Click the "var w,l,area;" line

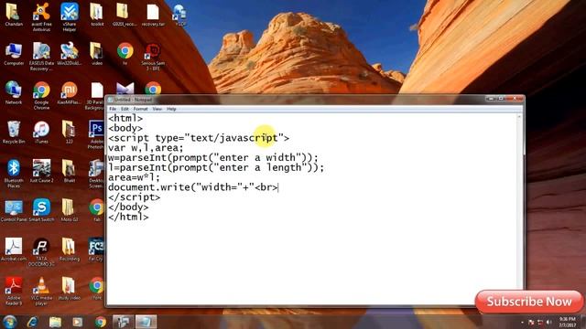146,148
